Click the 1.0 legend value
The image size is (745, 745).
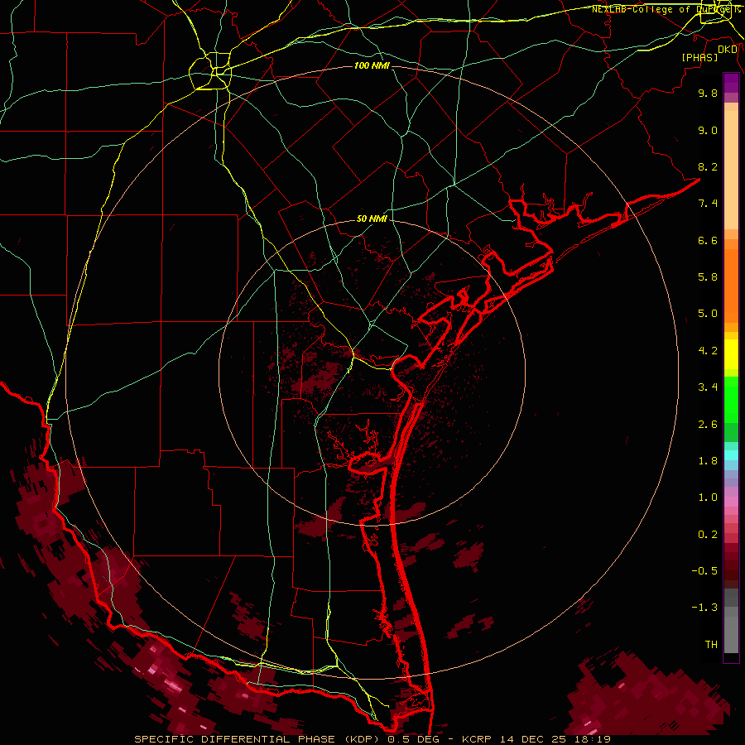tap(708, 497)
